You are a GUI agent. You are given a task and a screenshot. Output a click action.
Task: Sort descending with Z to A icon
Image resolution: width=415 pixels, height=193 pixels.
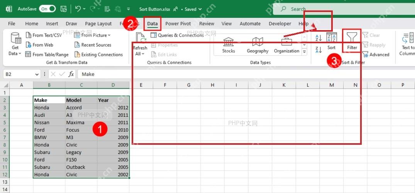318,49
